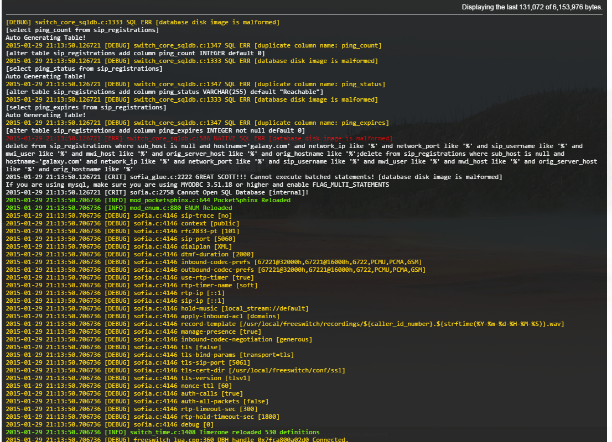Click the 'tls-version [tlsv1]' log line
This screenshot has height=442, width=612.
(x=128, y=378)
